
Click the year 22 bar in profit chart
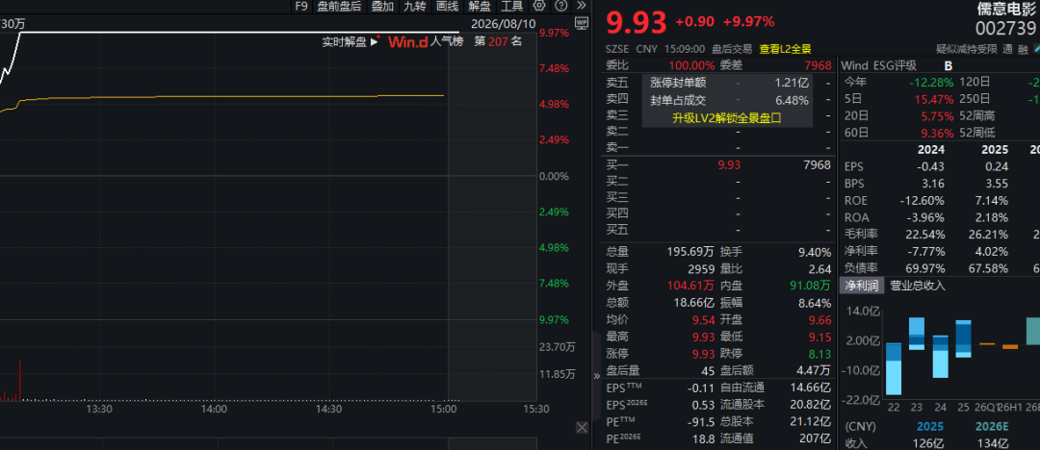(894, 368)
